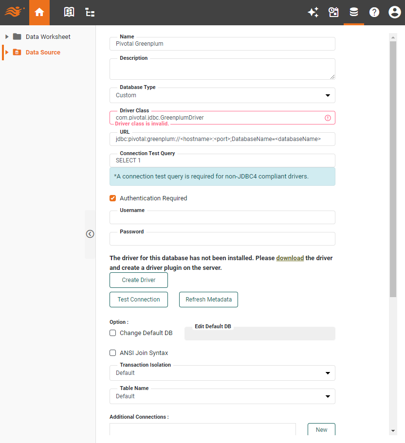The width and height of the screenshot is (405, 443).
Task: Enable Change Default DB
Action: [112, 333]
